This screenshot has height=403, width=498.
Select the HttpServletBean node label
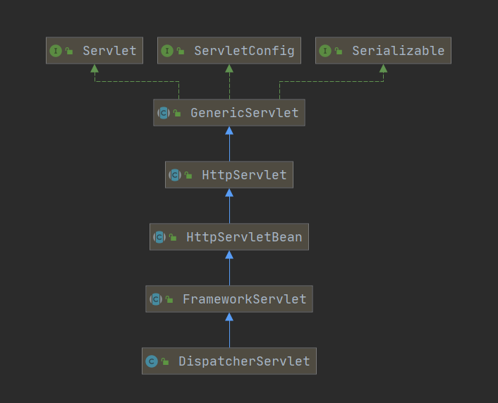tap(244, 237)
